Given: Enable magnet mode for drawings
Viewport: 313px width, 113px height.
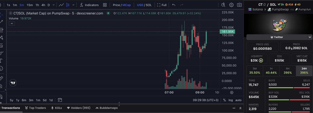Looking at the screenshot, I should click(x=1, y=97).
